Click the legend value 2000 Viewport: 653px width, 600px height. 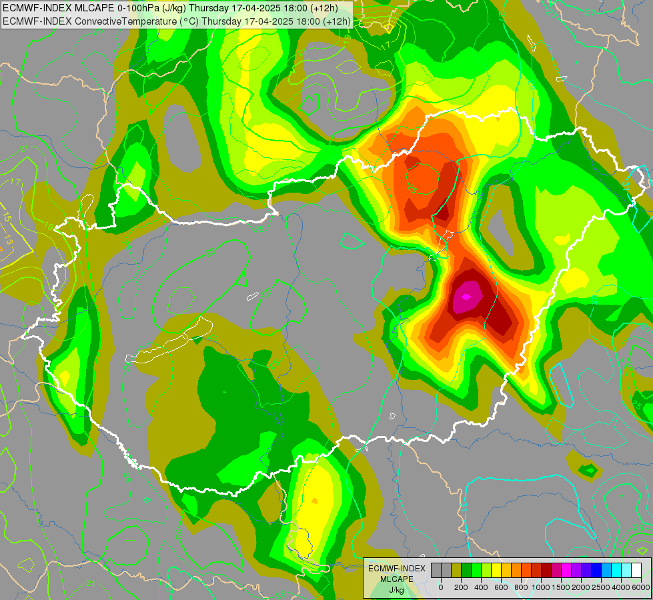pyautogui.click(x=581, y=587)
